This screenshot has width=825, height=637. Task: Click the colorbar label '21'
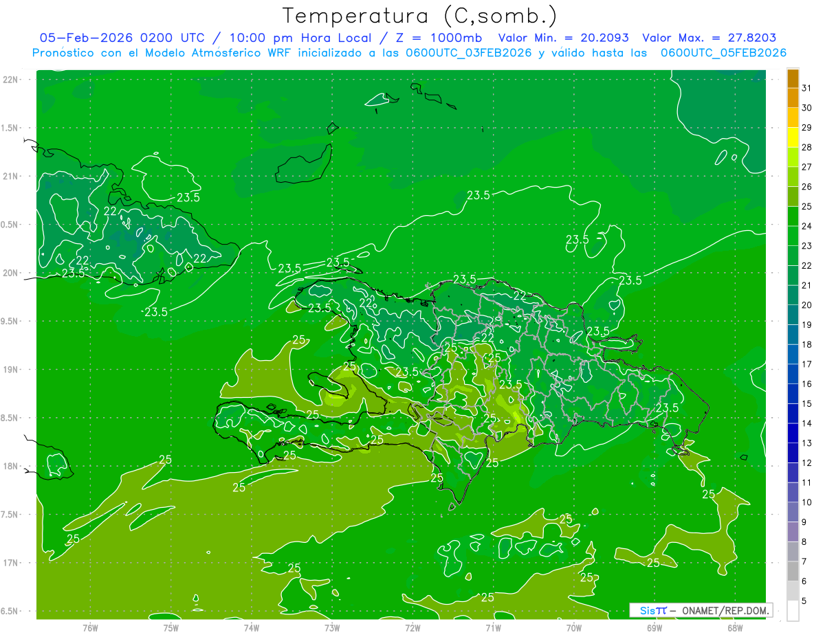[x=807, y=285]
